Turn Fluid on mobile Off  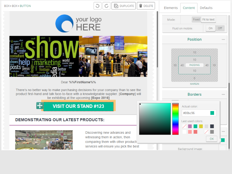click(220, 28)
